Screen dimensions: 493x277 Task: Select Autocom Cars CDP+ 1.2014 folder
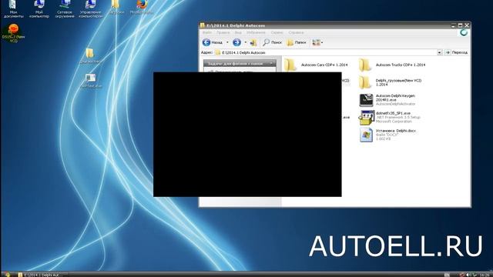[x=317, y=65]
